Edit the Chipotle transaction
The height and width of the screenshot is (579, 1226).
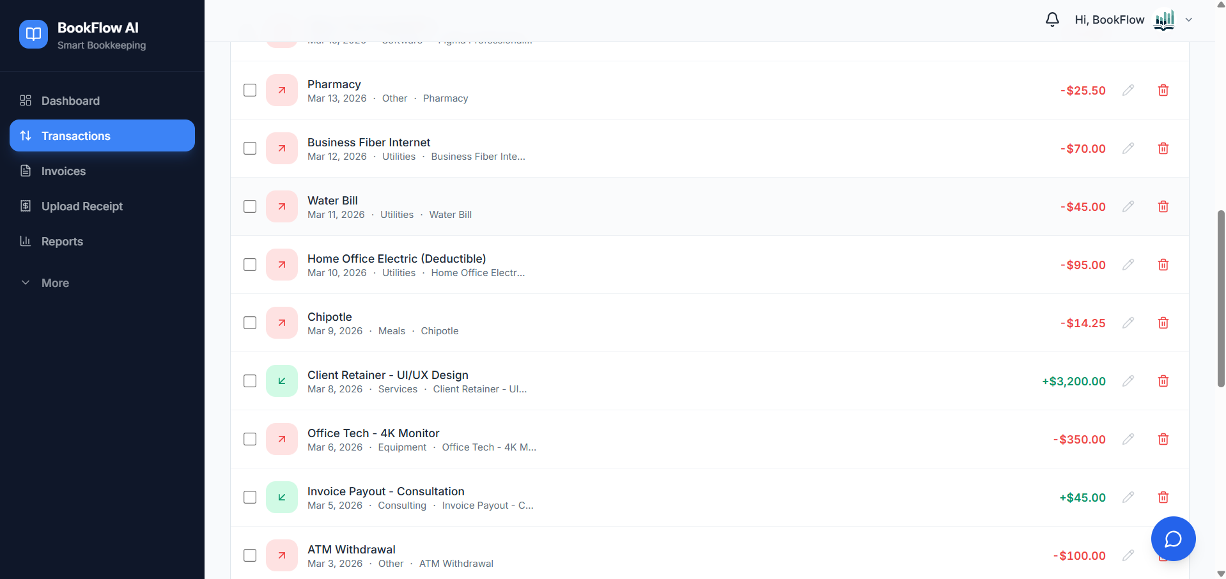pos(1128,323)
